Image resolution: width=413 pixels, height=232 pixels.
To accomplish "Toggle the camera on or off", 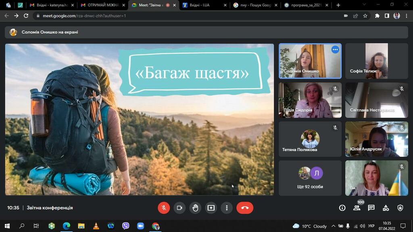I will tap(179, 208).
